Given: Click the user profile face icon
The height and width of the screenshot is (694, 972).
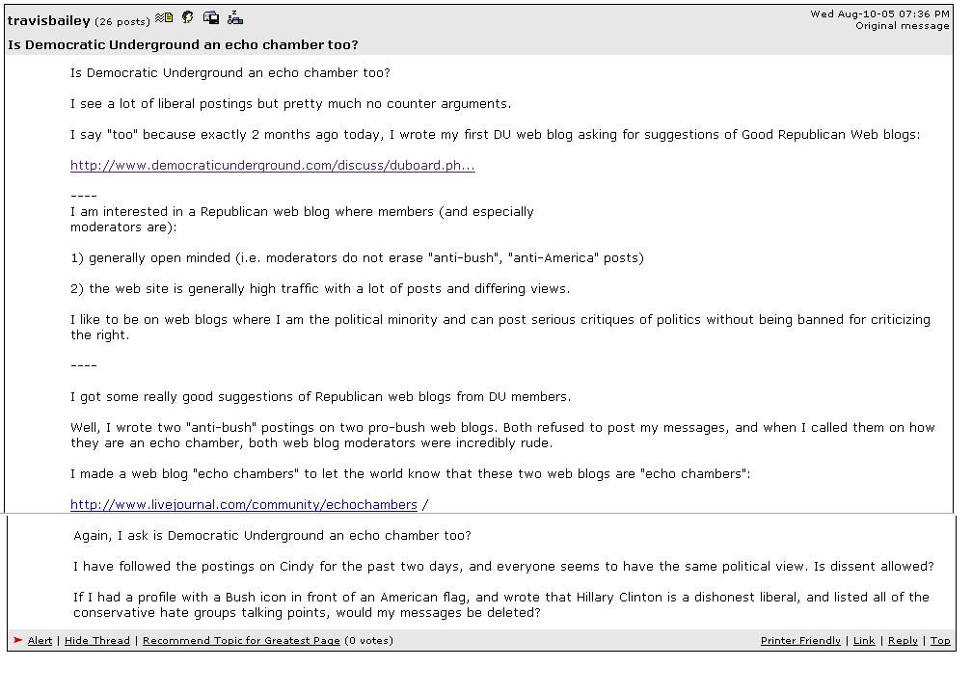Looking at the screenshot, I should tap(188, 17).
